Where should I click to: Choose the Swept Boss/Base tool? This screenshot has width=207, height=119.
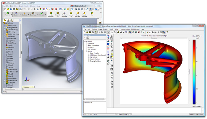pos(78,13)
